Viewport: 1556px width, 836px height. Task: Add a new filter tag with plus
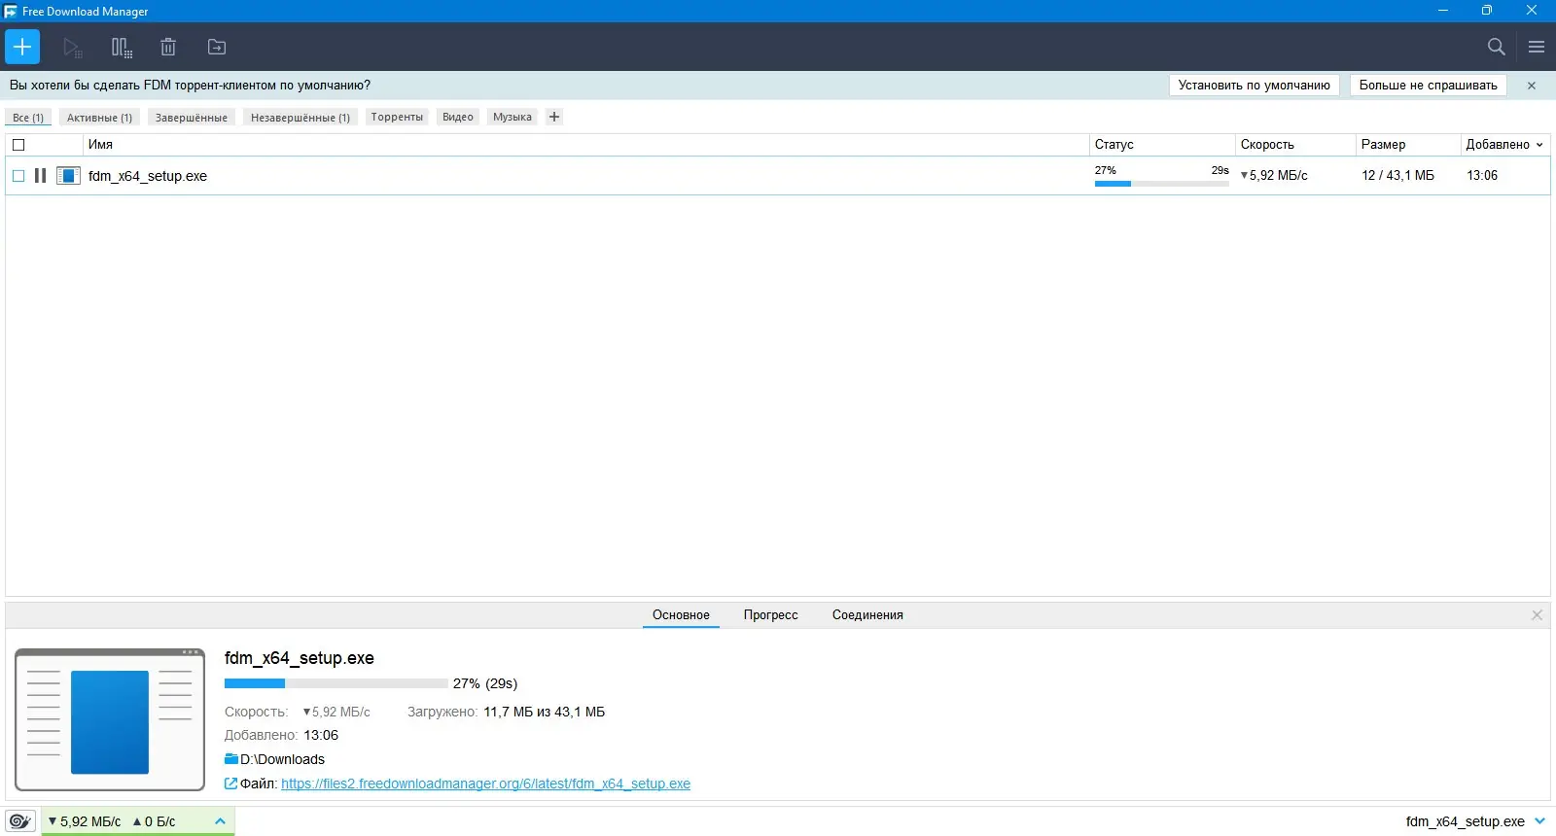[554, 117]
